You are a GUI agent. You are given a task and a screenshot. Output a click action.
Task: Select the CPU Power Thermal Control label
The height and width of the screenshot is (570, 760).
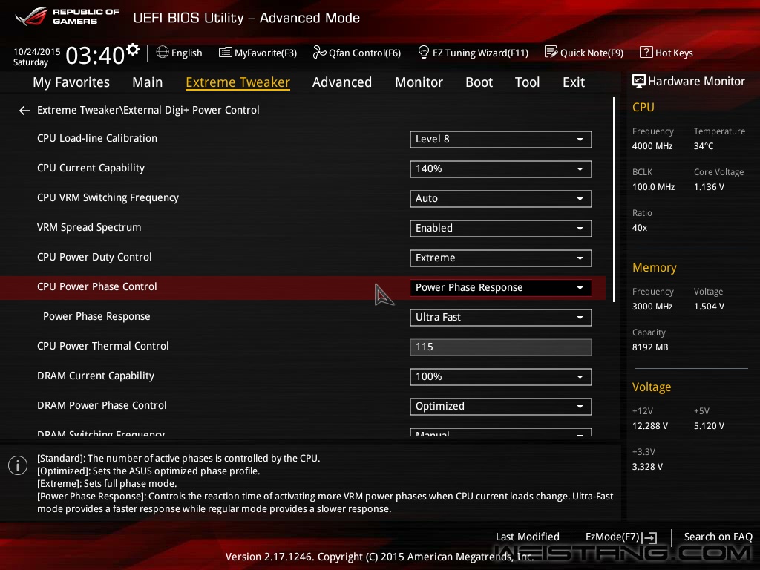tap(102, 346)
